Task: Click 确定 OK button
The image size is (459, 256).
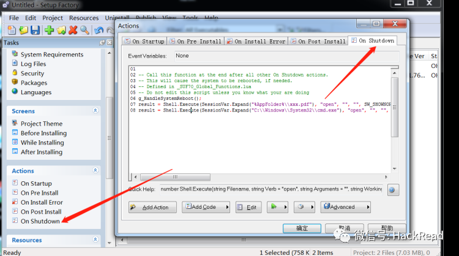Action: pos(302,228)
